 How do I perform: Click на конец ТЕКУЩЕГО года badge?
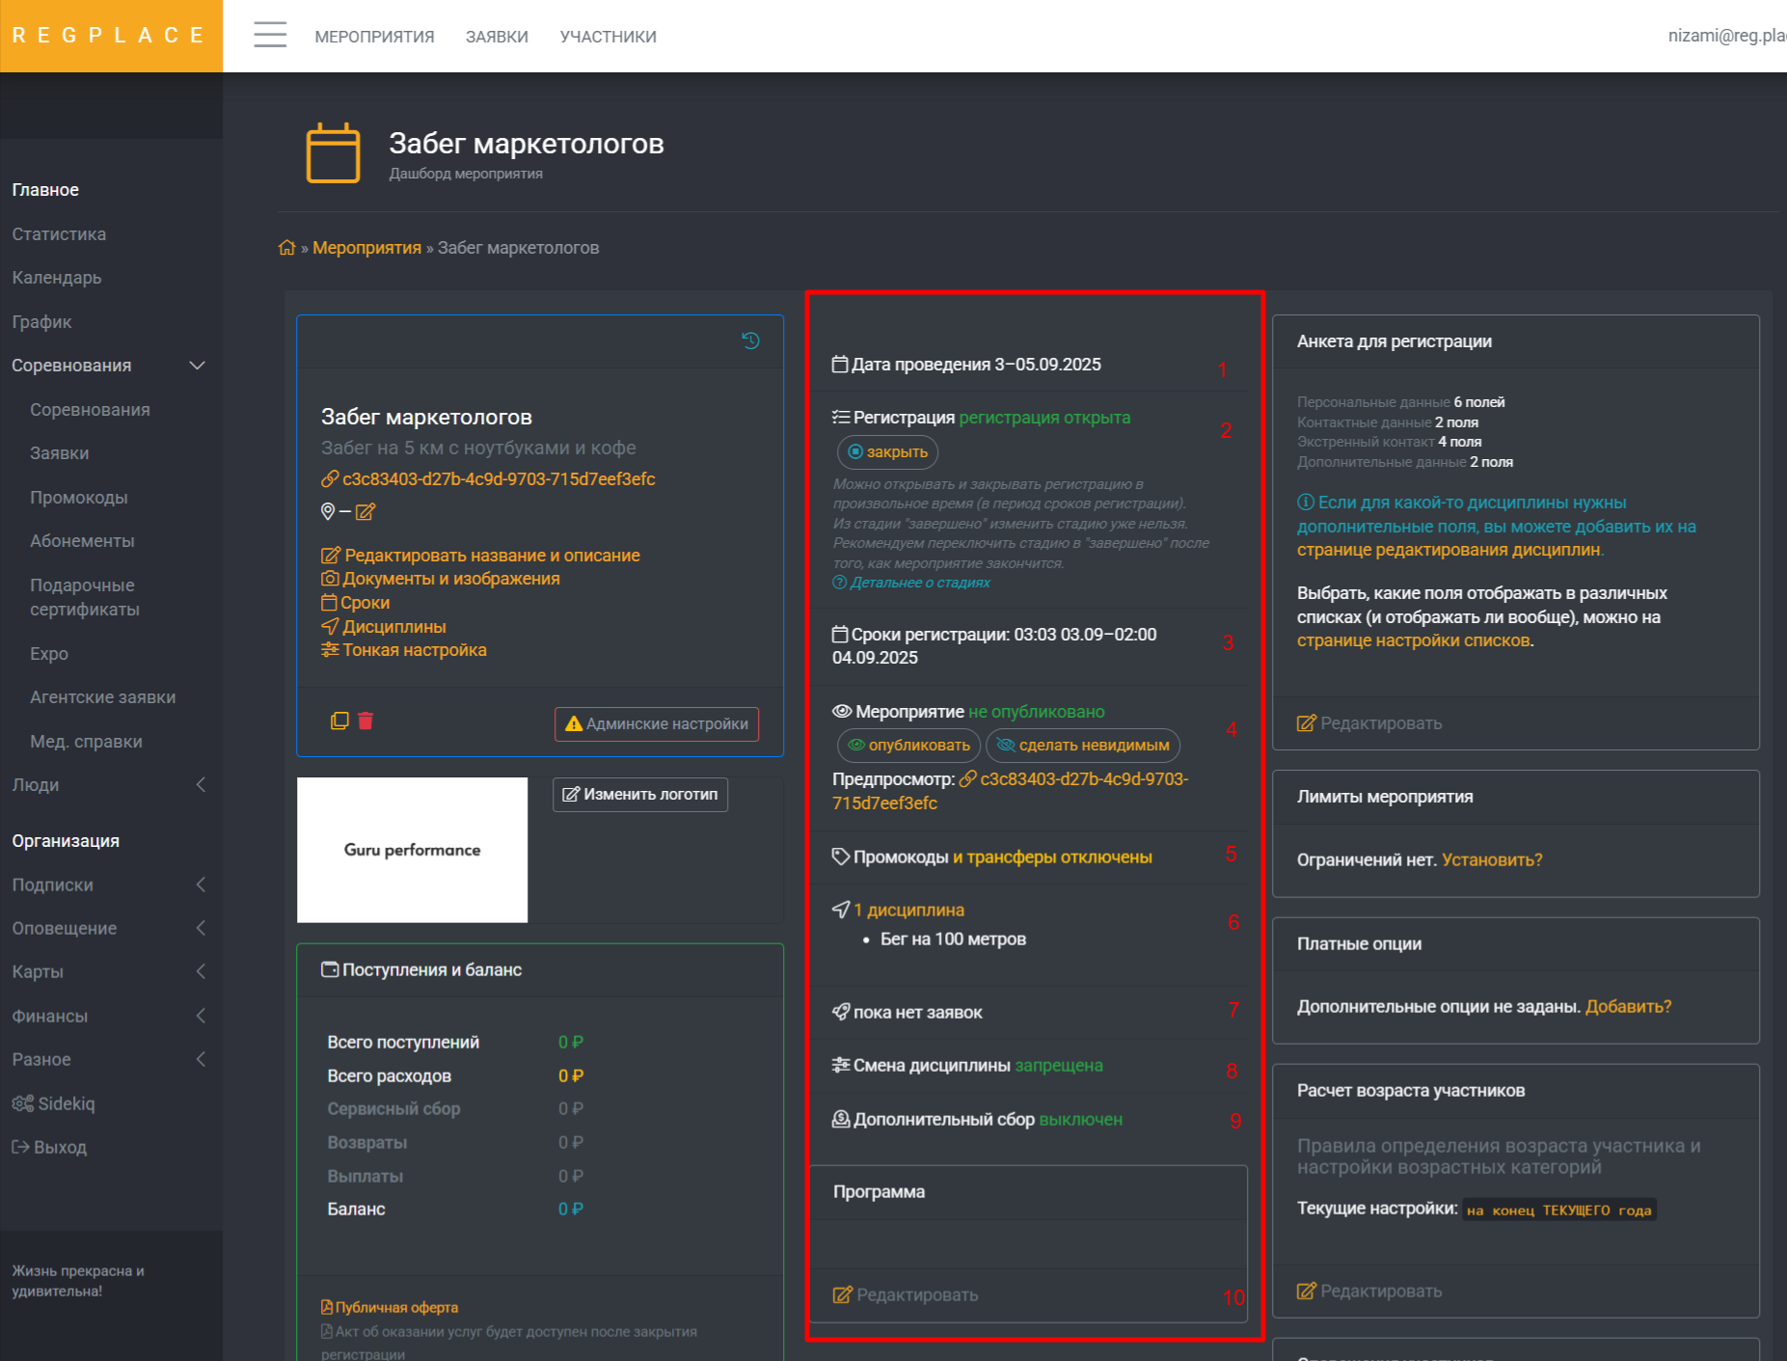click(1558, 1210)
